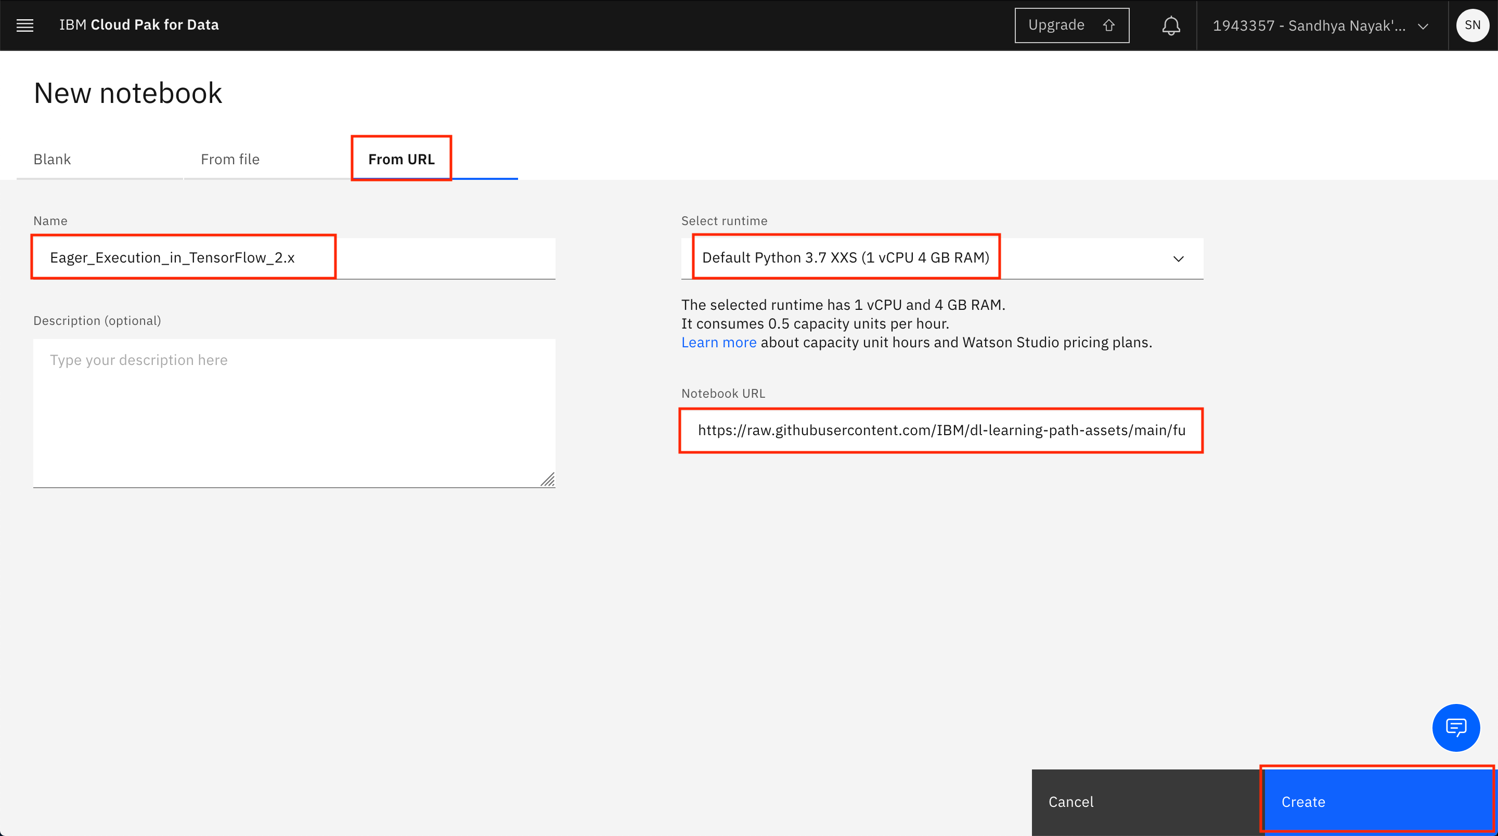Open the Default Python 3.7 XXS runtime dropdown
This screenshot has width=1498, height=836.
(x=845, y=257)
